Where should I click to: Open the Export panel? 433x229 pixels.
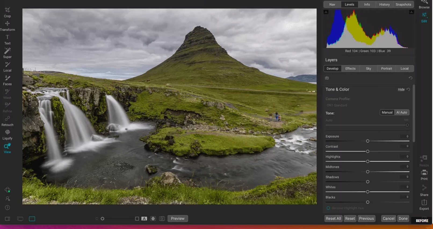[x=424, y=205]
